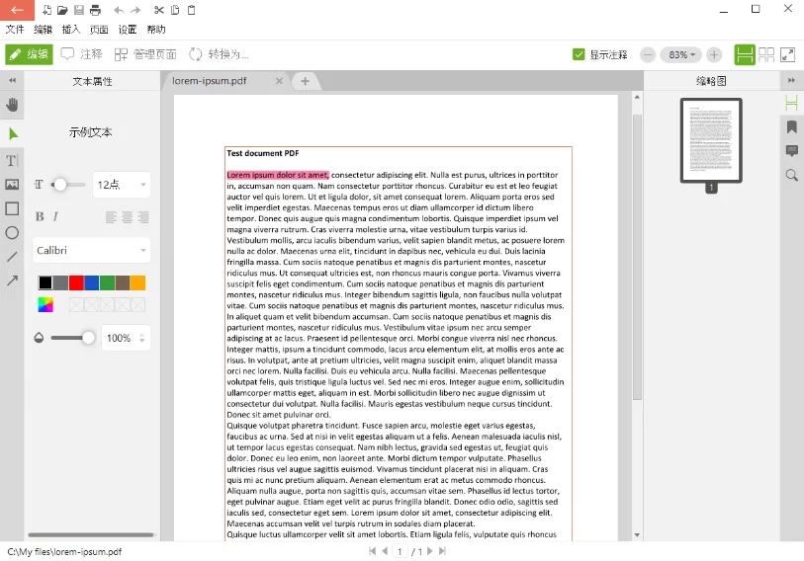Pick the blue color swatch

click(91, 282)
